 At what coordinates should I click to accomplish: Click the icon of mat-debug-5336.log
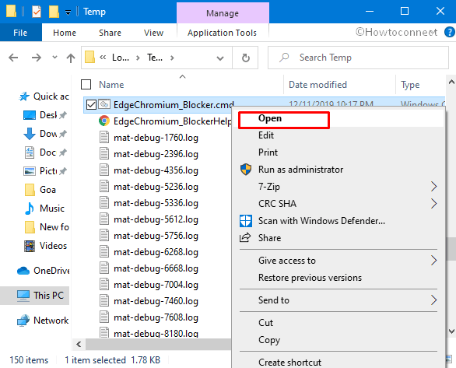tap(104, 202)
